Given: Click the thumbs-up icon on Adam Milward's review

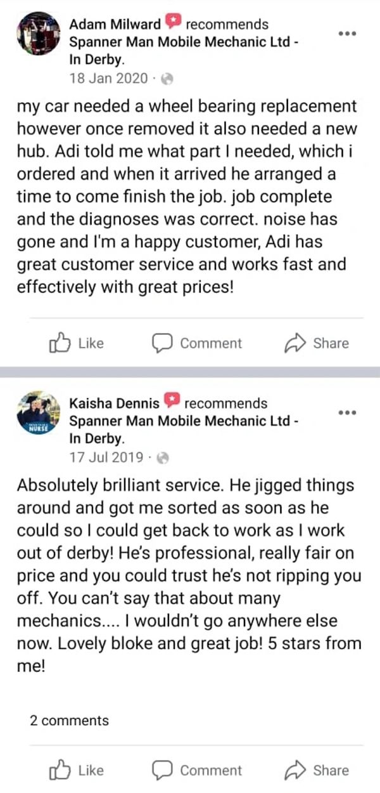Looking at the screenshot, I should (59, 343).
